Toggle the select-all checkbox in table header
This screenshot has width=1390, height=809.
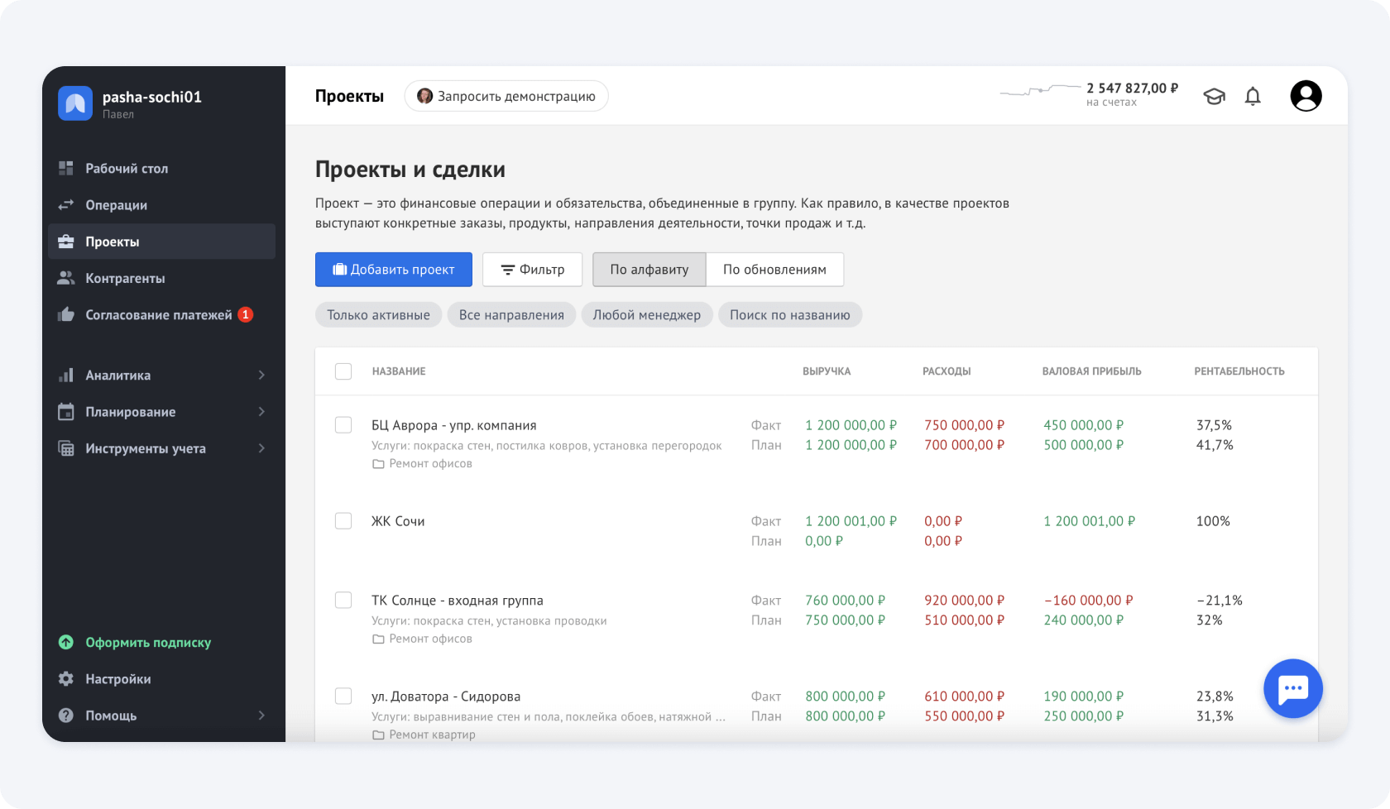point(343,371)
